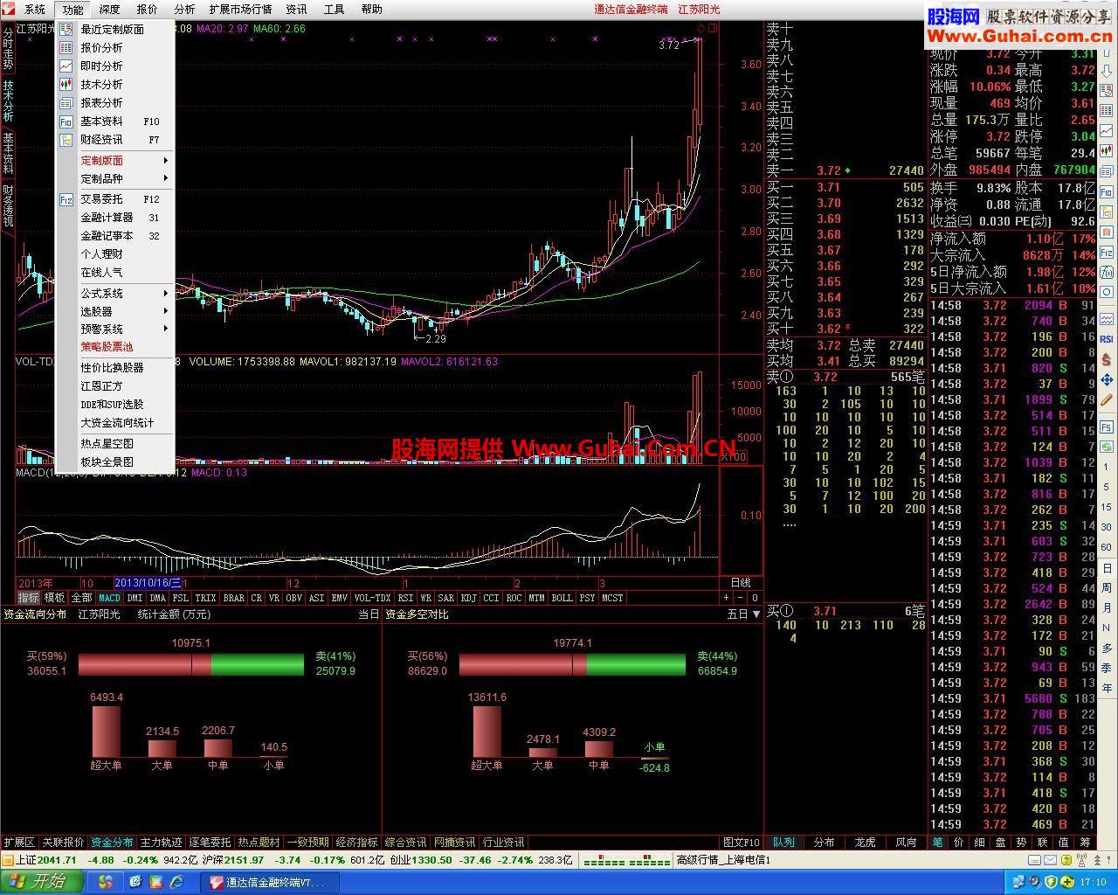Open the 最近定制版面 icon in right toolbar
The height and width of the screenshot is (895, 1118).
coord(1107,90)
